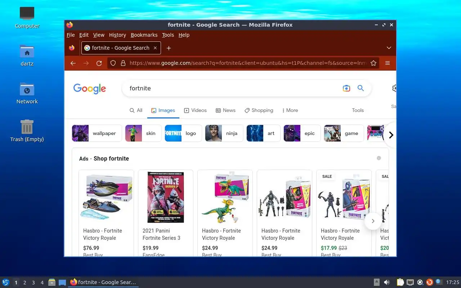
Task: Open the dartz home folder icon
Action: pos(27,55)
